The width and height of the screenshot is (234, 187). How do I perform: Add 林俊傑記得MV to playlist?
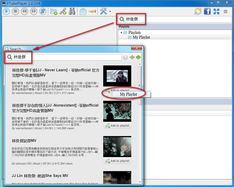pyautogui.click(x=117, y=161)
